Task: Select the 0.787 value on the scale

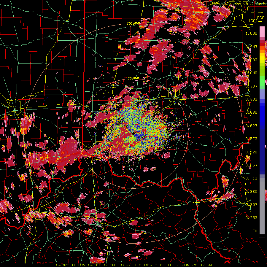Action: click(x=251, y=86)
